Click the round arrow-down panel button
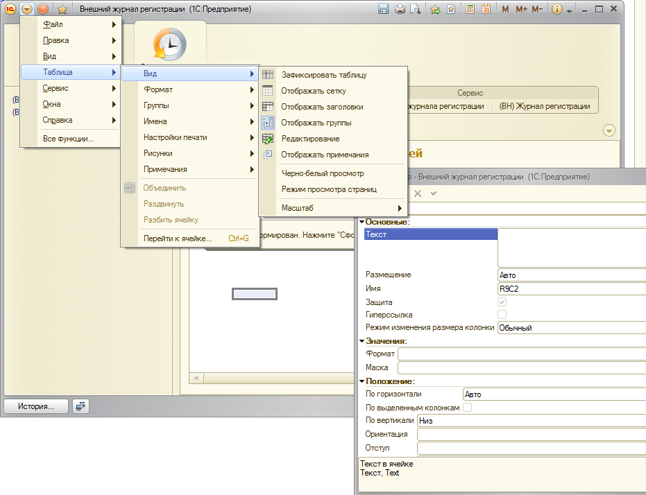The image size is (646, 495). 609,130
